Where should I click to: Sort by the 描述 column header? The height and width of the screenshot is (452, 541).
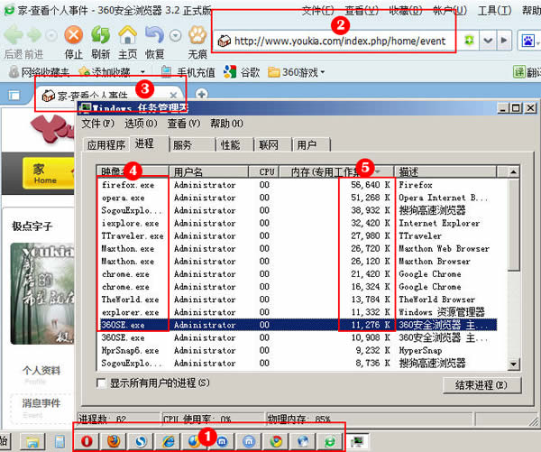(445, 171)
